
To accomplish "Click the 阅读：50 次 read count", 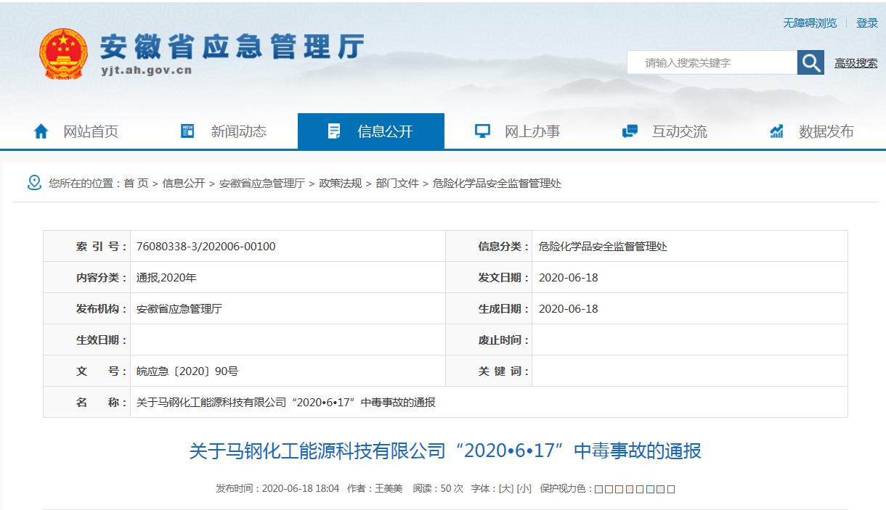I will pyautogui.click(x=438, y=489).
